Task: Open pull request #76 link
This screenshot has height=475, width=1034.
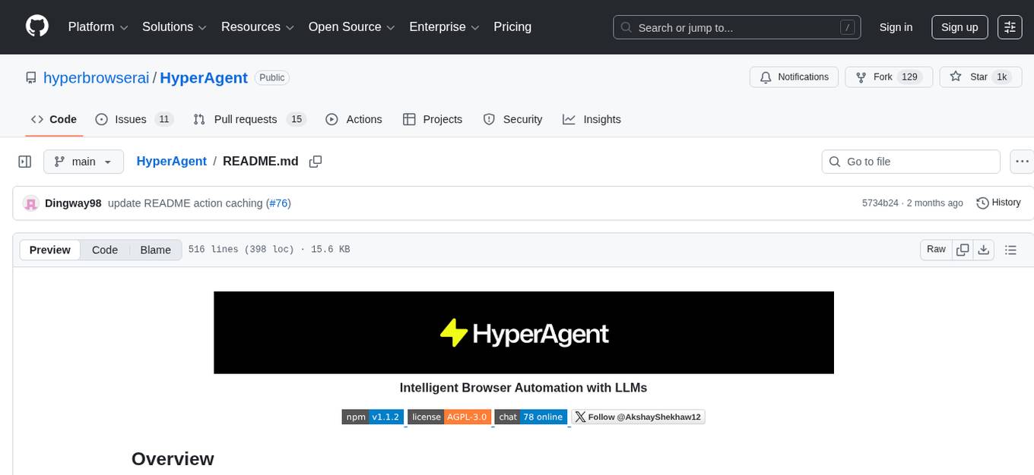Action: pyautogui.click(x=279, y=203)
